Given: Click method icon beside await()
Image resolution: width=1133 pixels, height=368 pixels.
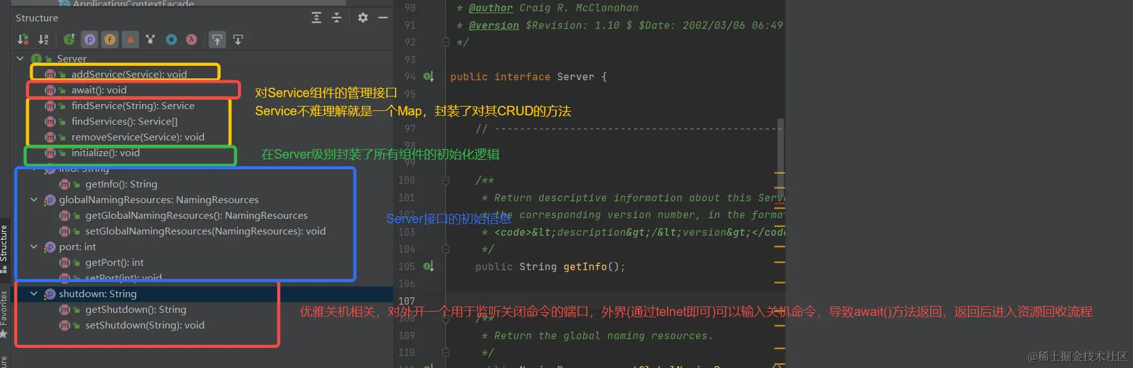Looking at the screenshot, I should point(50,90).
